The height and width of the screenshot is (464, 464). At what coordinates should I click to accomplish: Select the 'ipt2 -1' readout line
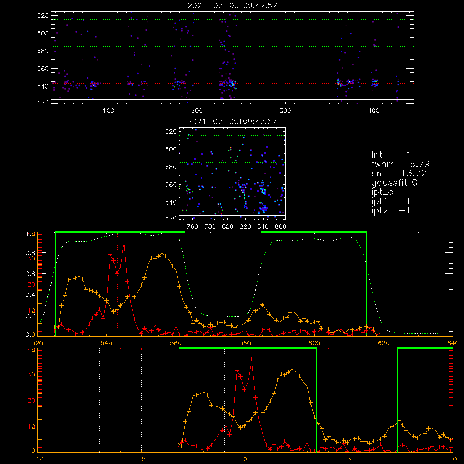tap(391, 211)
